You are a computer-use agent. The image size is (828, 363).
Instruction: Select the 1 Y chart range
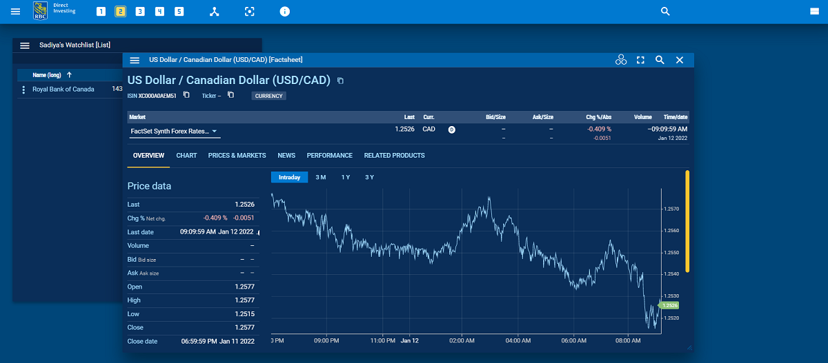346,178
